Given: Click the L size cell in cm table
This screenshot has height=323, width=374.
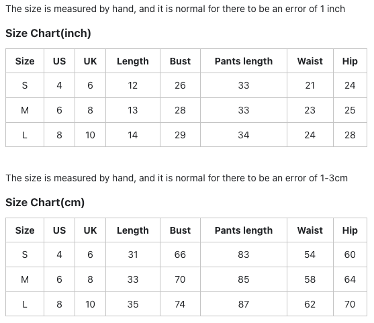Looking at the screenshot, I should tap(25, 304).
